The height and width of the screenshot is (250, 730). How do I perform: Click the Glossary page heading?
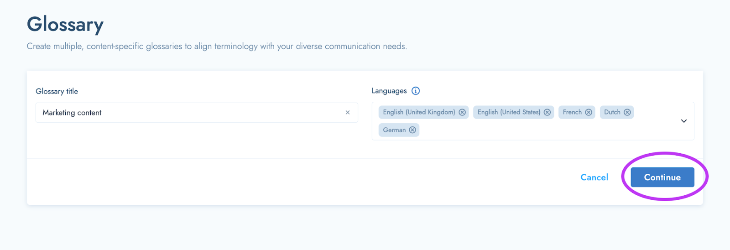[65, 25]
